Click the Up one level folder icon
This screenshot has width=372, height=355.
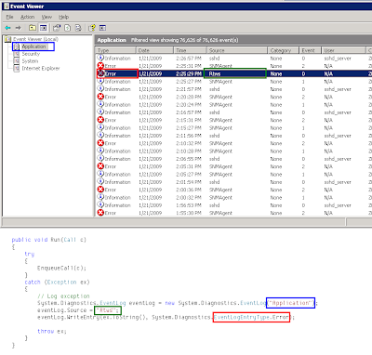click(33, 28)
